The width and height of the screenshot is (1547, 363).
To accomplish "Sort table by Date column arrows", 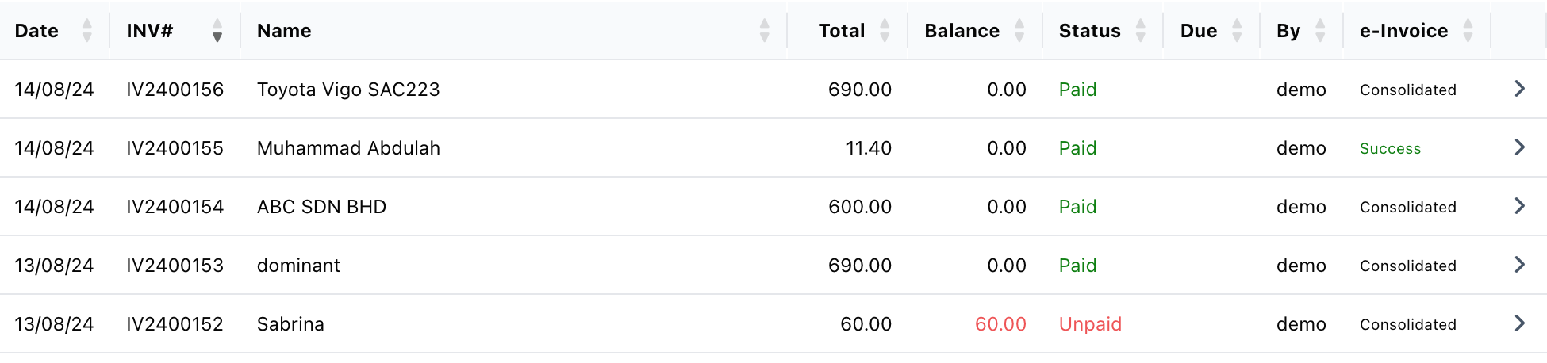I will click(87, 31).
